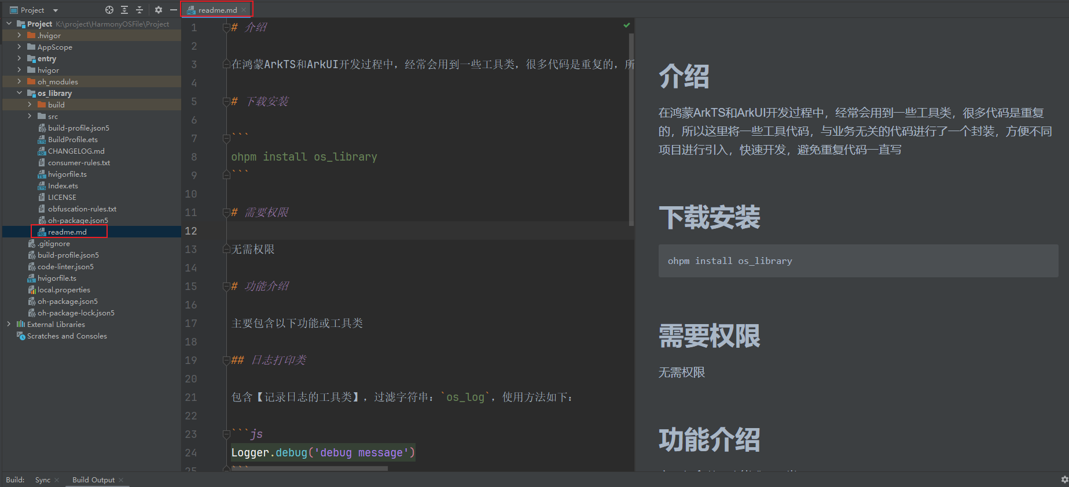
Task: Click the 下载安装 heading in preview
Action: click(709, 218)
